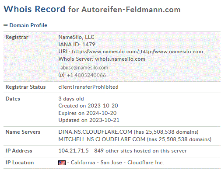Select the MITCHELL.NS.CLOUDFLARE.COM name server

tap(102, 139)
